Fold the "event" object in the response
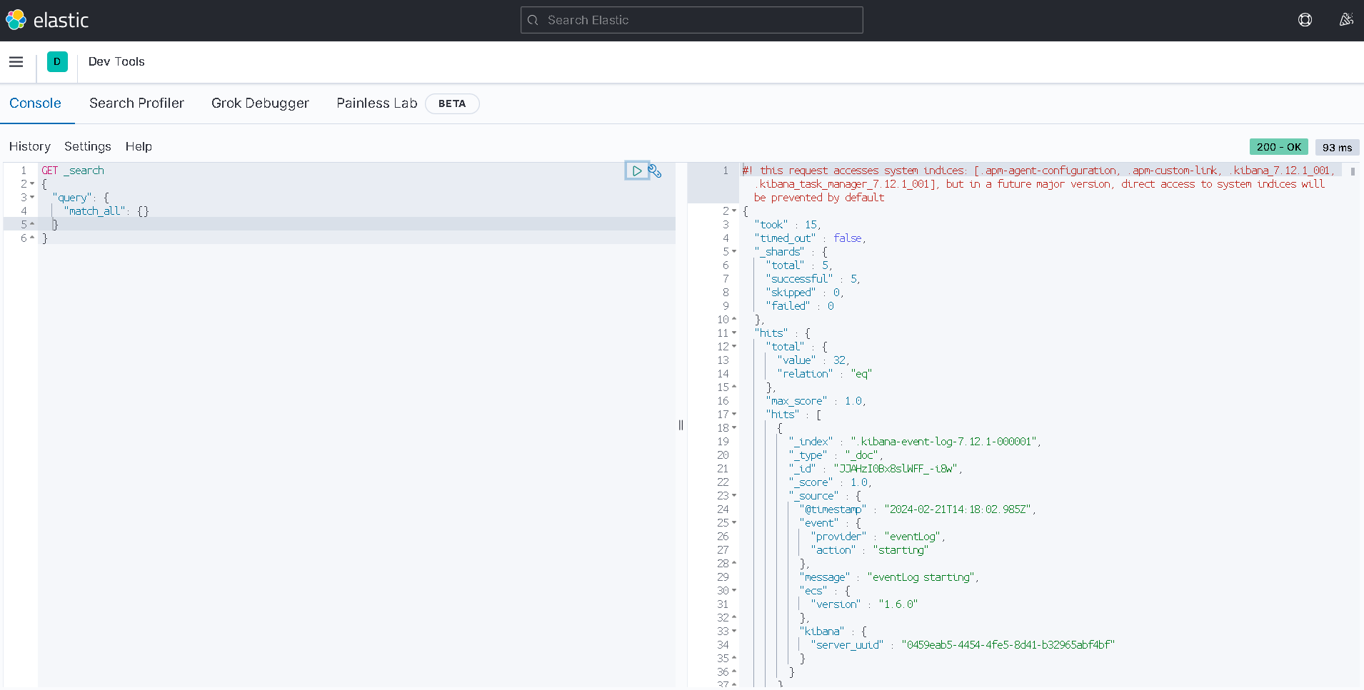 point(734,523)
